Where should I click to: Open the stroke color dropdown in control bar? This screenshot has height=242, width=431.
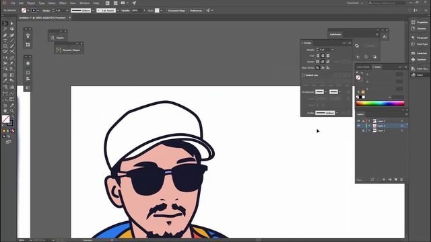(x=38, y=11)
